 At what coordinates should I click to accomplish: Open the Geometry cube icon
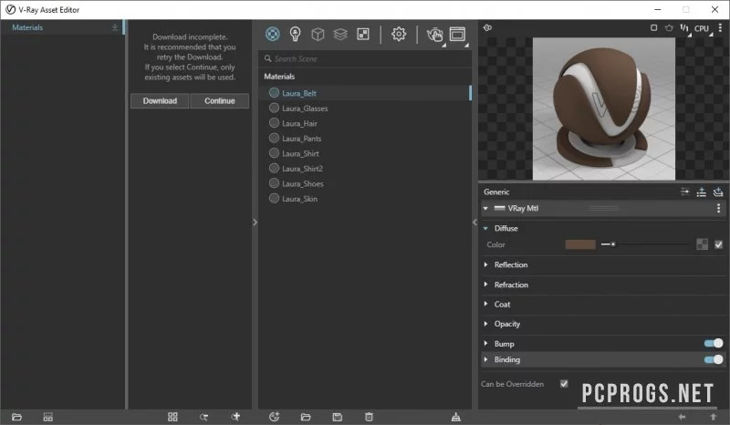318,34
